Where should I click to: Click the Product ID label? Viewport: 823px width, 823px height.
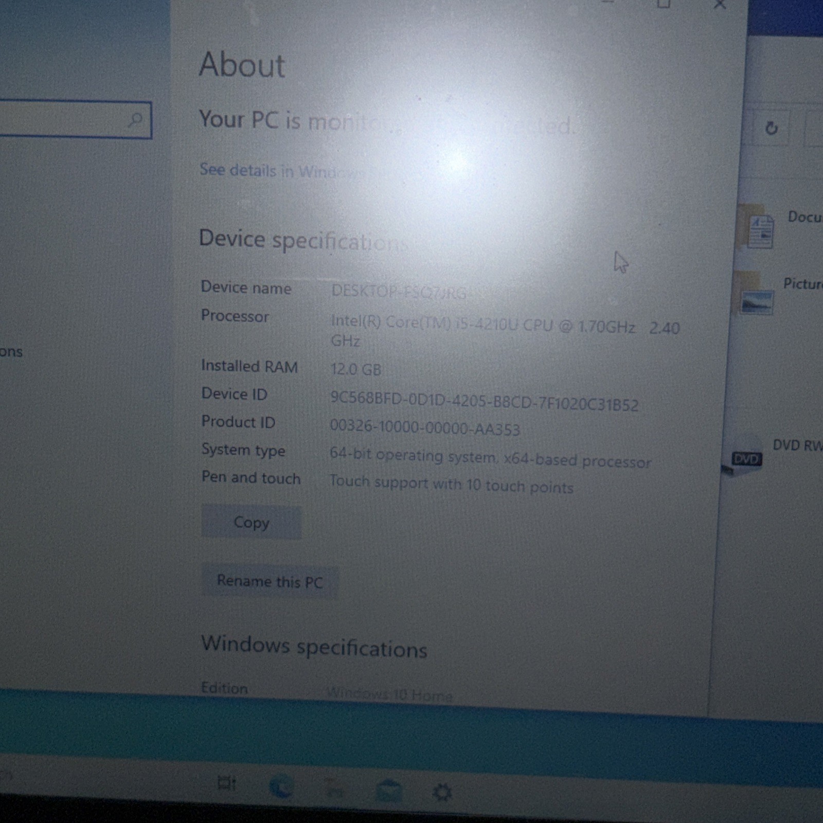tap(238, 422)
